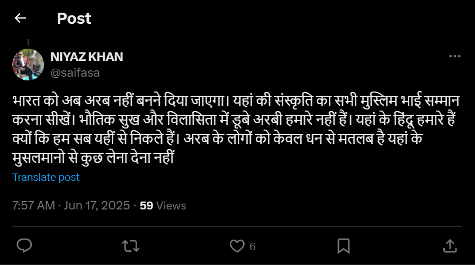Click the Jun 17, 2025 date
The image size is (475, 265).
pos(97,205)
